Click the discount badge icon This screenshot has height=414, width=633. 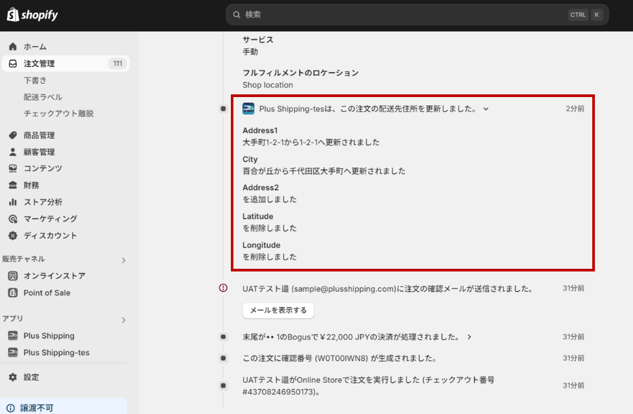click(12, 236)
